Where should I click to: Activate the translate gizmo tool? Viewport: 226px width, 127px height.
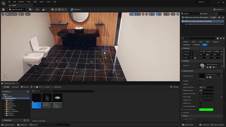click(x=134, y=14)
